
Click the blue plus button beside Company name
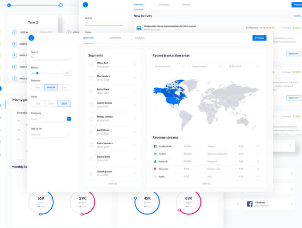click(x=69, y=119)
